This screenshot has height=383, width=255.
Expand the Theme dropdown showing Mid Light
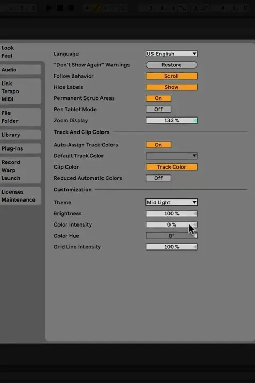coord(172,202)
